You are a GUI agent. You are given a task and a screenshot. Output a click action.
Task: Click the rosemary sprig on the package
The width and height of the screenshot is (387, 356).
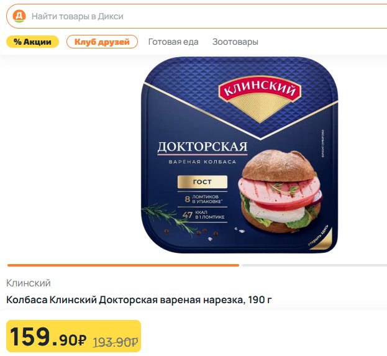(x=170, y=219)
